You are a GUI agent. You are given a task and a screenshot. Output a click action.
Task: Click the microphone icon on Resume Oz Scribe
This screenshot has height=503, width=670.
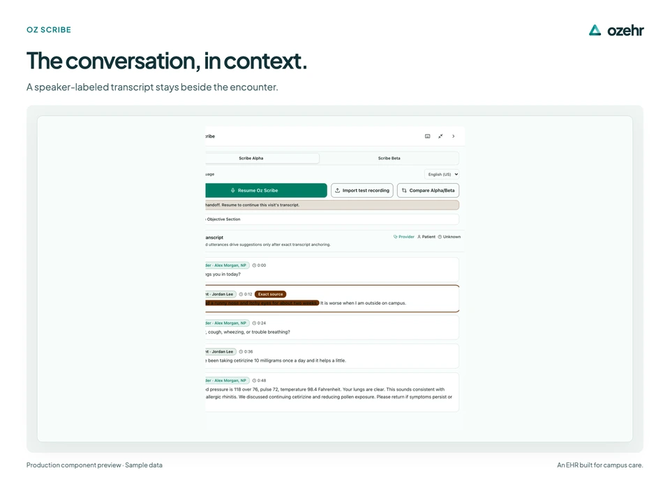point(233,190)
